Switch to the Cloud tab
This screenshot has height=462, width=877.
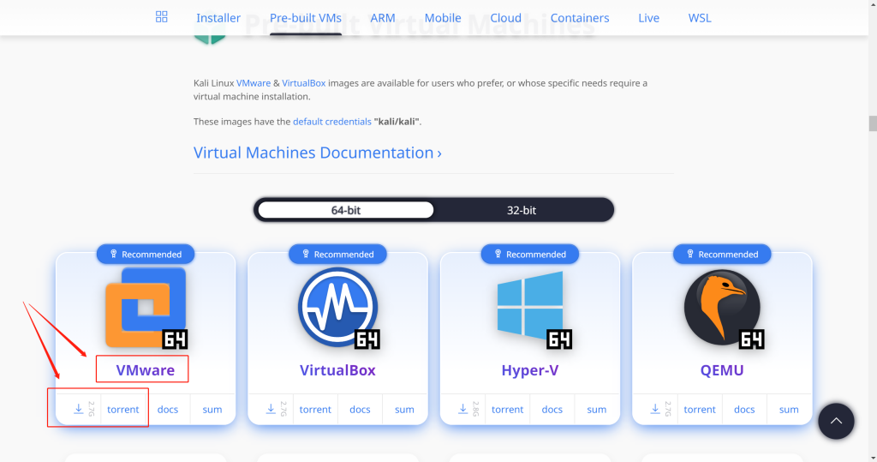pyautogui.click(x=505, y=18)
